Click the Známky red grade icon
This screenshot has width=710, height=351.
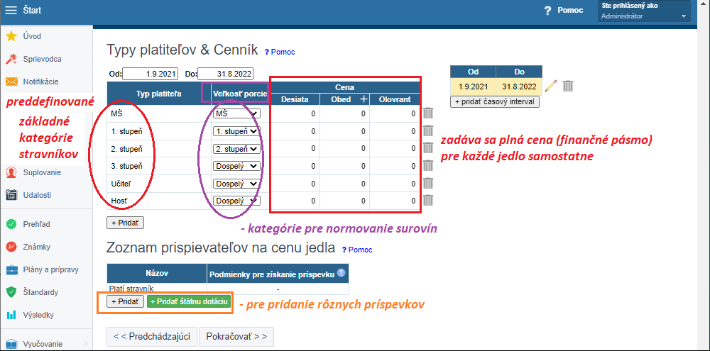click(x=11, y=247)
